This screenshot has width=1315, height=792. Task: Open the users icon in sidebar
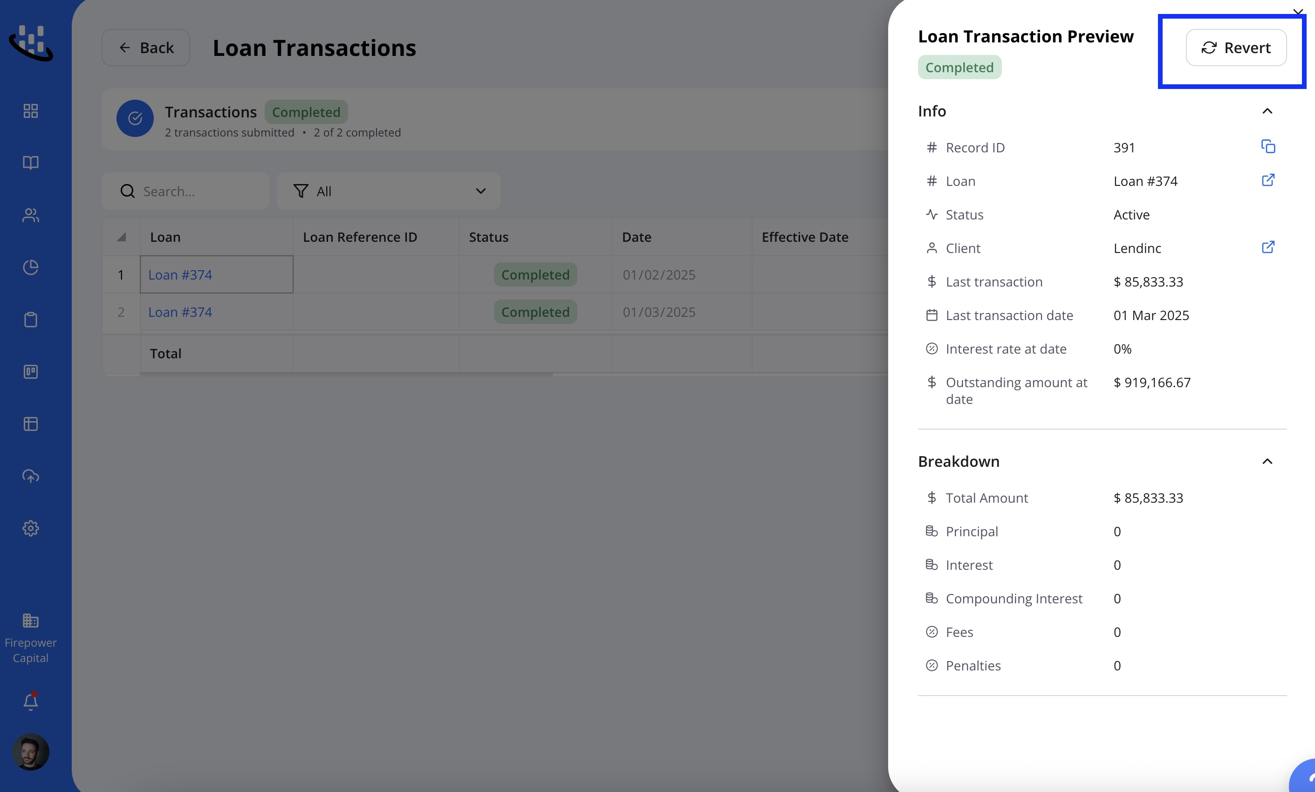(x=30, y=215)
